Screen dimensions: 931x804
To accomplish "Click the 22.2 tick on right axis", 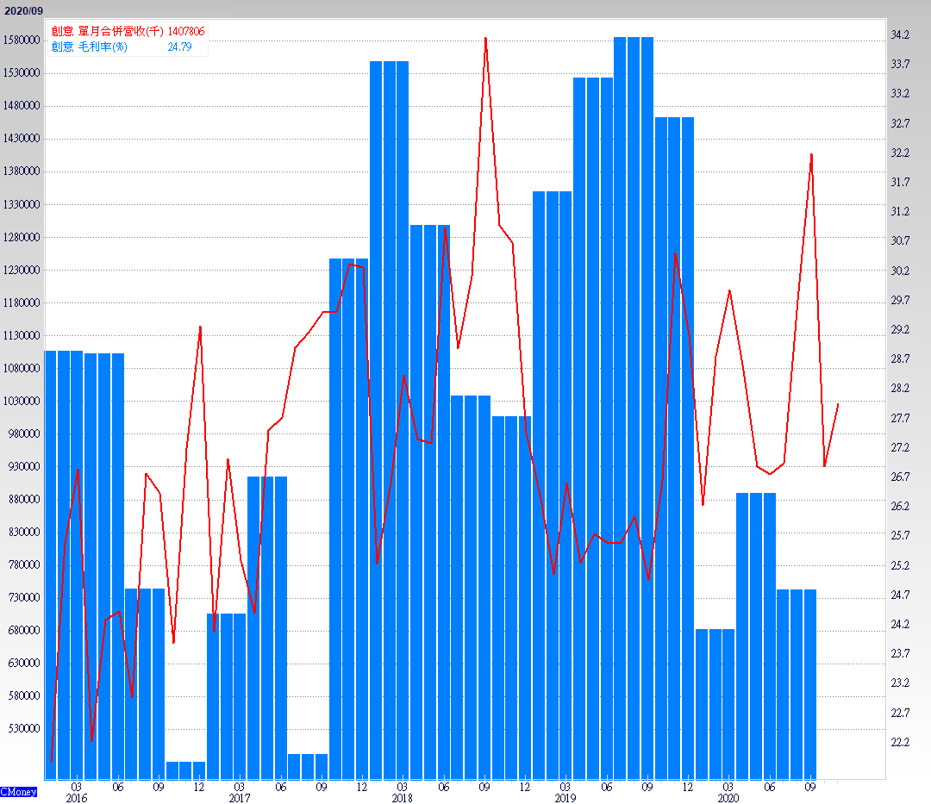I will click(x=900, y=742).
